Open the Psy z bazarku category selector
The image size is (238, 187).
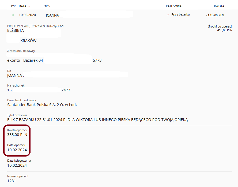pos(180,15)
